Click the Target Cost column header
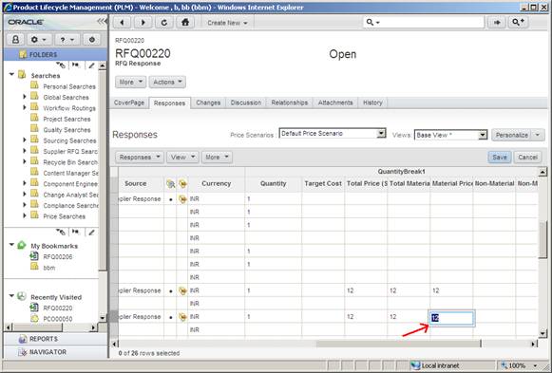Image resolution: width=552 pixels, height=373 pixels. point(323,183)
